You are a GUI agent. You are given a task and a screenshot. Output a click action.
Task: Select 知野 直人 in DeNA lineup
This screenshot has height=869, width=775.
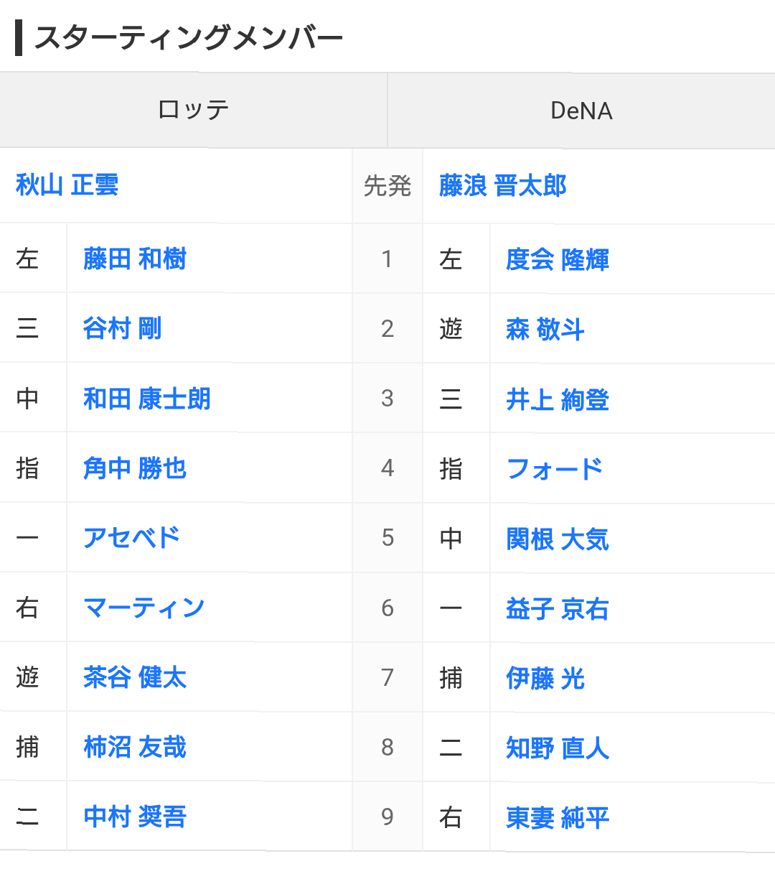click(558, 748)
